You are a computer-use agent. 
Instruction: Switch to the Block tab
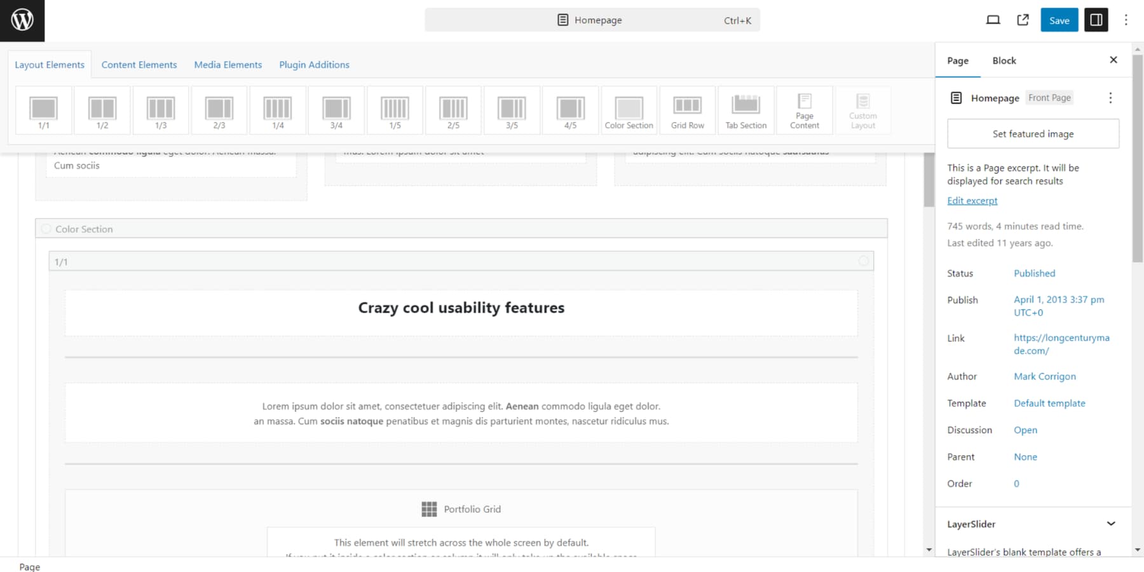[1004, 60]
